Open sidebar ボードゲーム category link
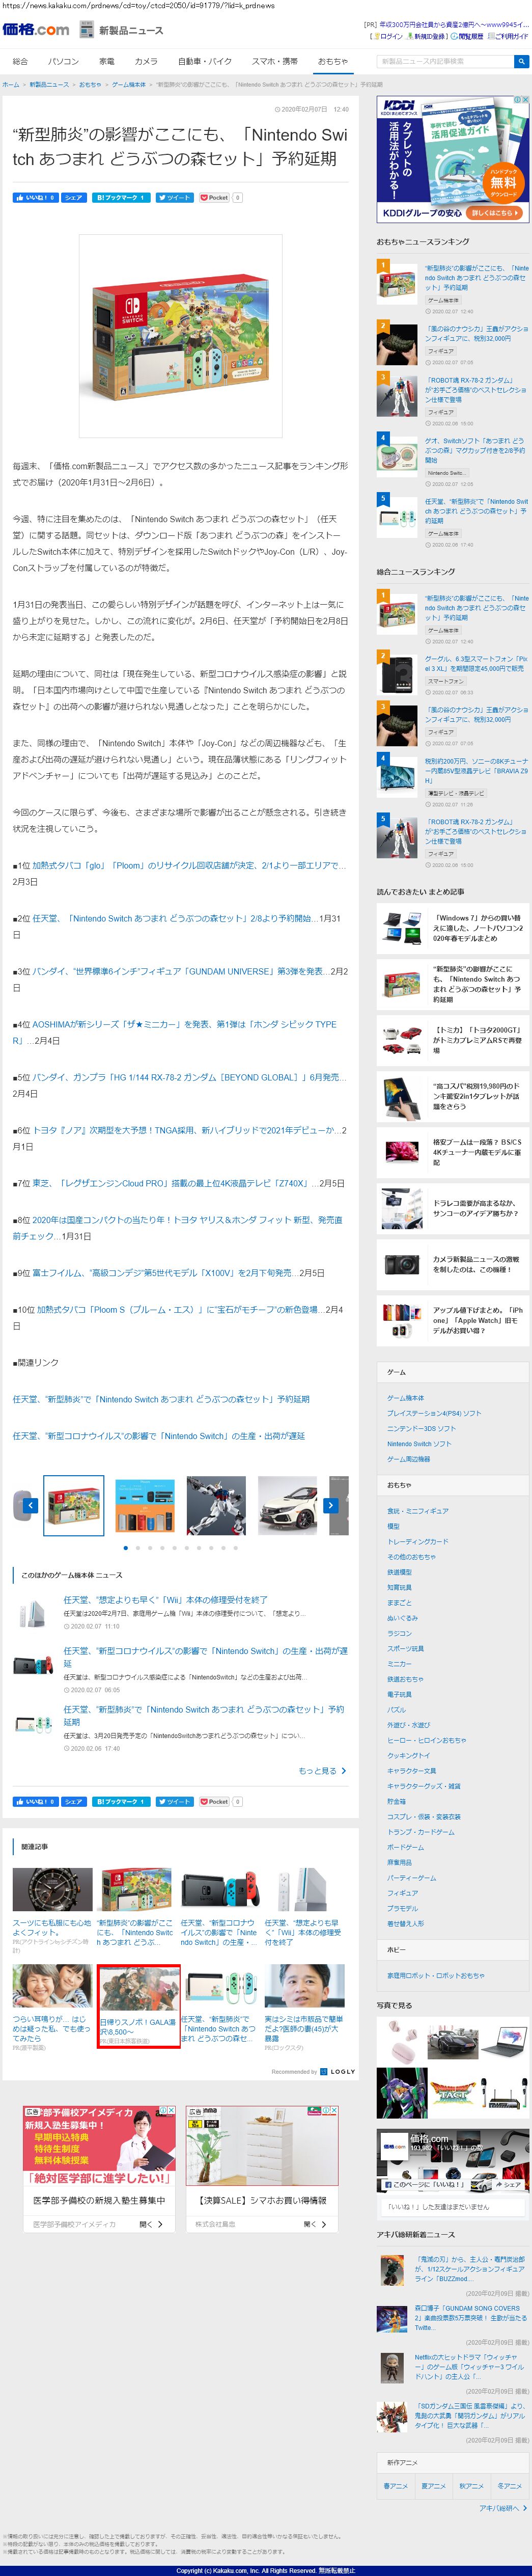This screenshot has width=532, height=2576. click(x=405, y=1847)
